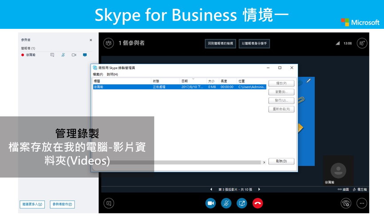Hang up with the red end call button

pyautogui.click(x=257, y=203)
